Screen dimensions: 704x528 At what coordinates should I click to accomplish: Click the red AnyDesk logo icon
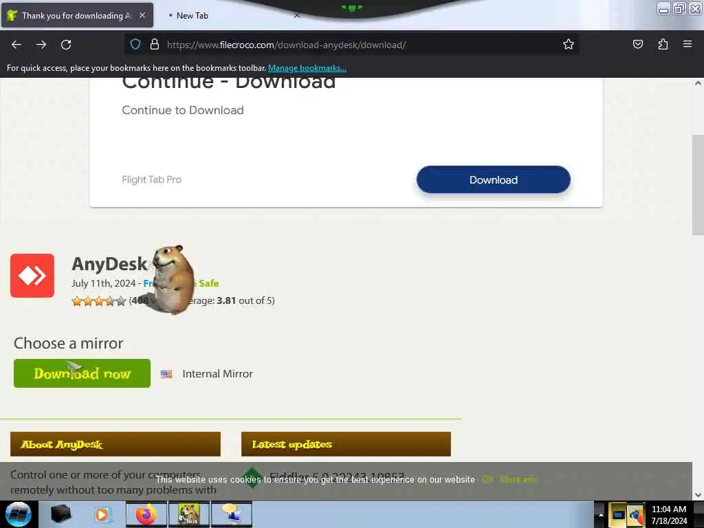click(x=32, y=276)
